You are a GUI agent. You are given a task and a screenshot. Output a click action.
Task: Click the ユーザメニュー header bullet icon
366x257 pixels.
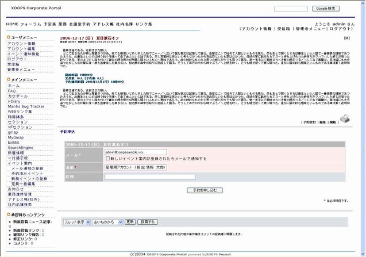coord(9,37)
